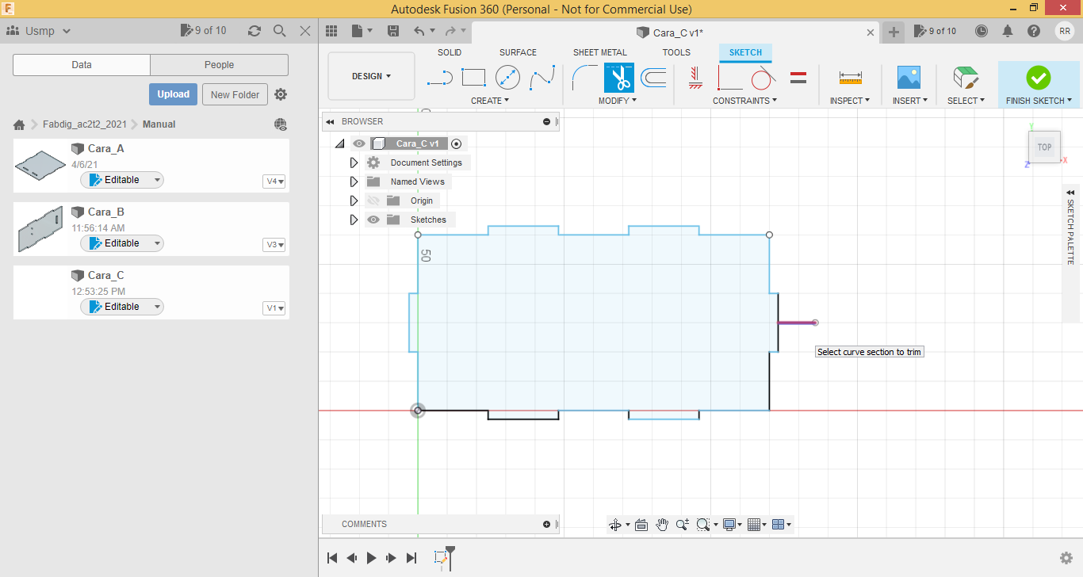Click the Upload button
This screenshot has height=577, width=1083.
(x=173, y=94)
